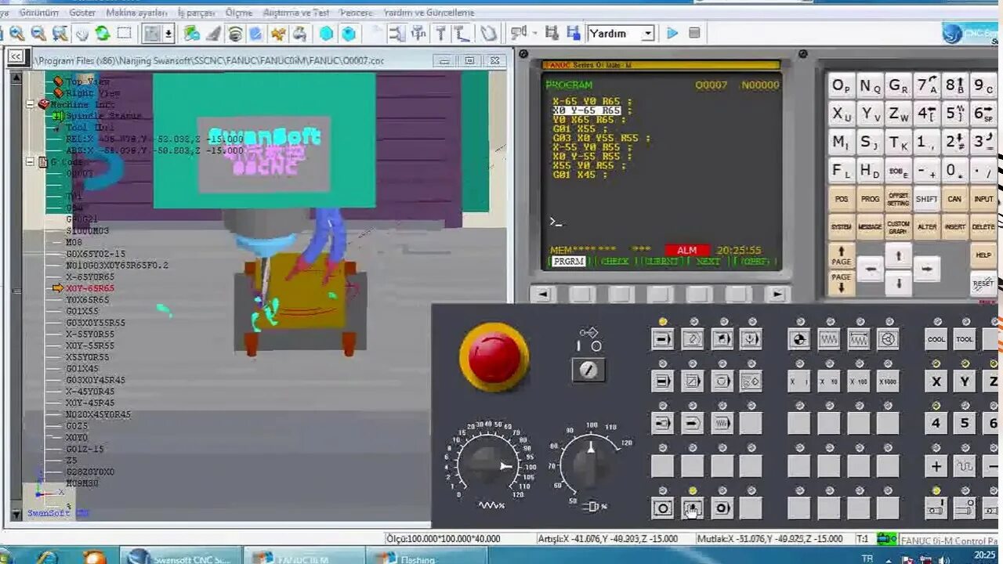The image size is (1003, 564).
Task: Toggle the AUTO mode button with lit LED
Action: 663,339
